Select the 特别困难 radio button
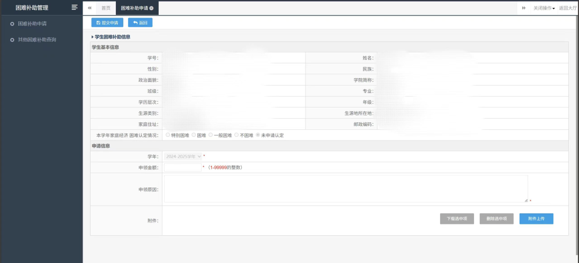Image resolution: width=579 pixels, height=263 pixels. [x=168, y=135]
